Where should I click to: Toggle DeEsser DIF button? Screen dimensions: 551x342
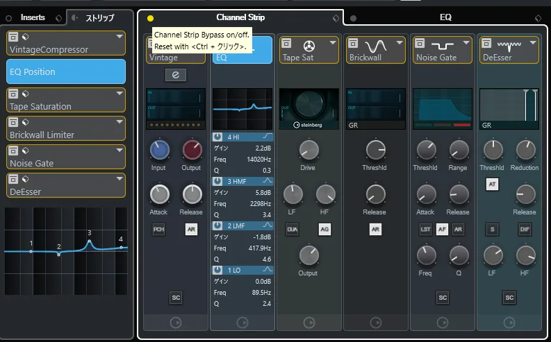525,229
